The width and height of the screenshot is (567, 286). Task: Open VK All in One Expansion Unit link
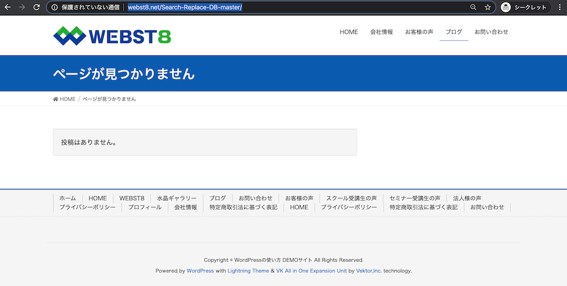pyautogui.click(x=311, y=271)
